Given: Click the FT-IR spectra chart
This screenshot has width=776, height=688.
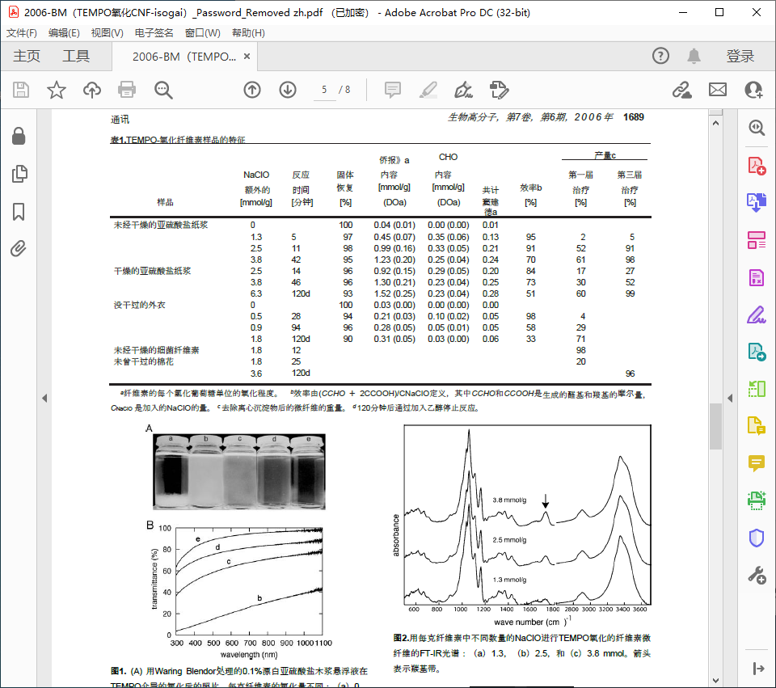Looking at the screenshot, I should [527, 515].
